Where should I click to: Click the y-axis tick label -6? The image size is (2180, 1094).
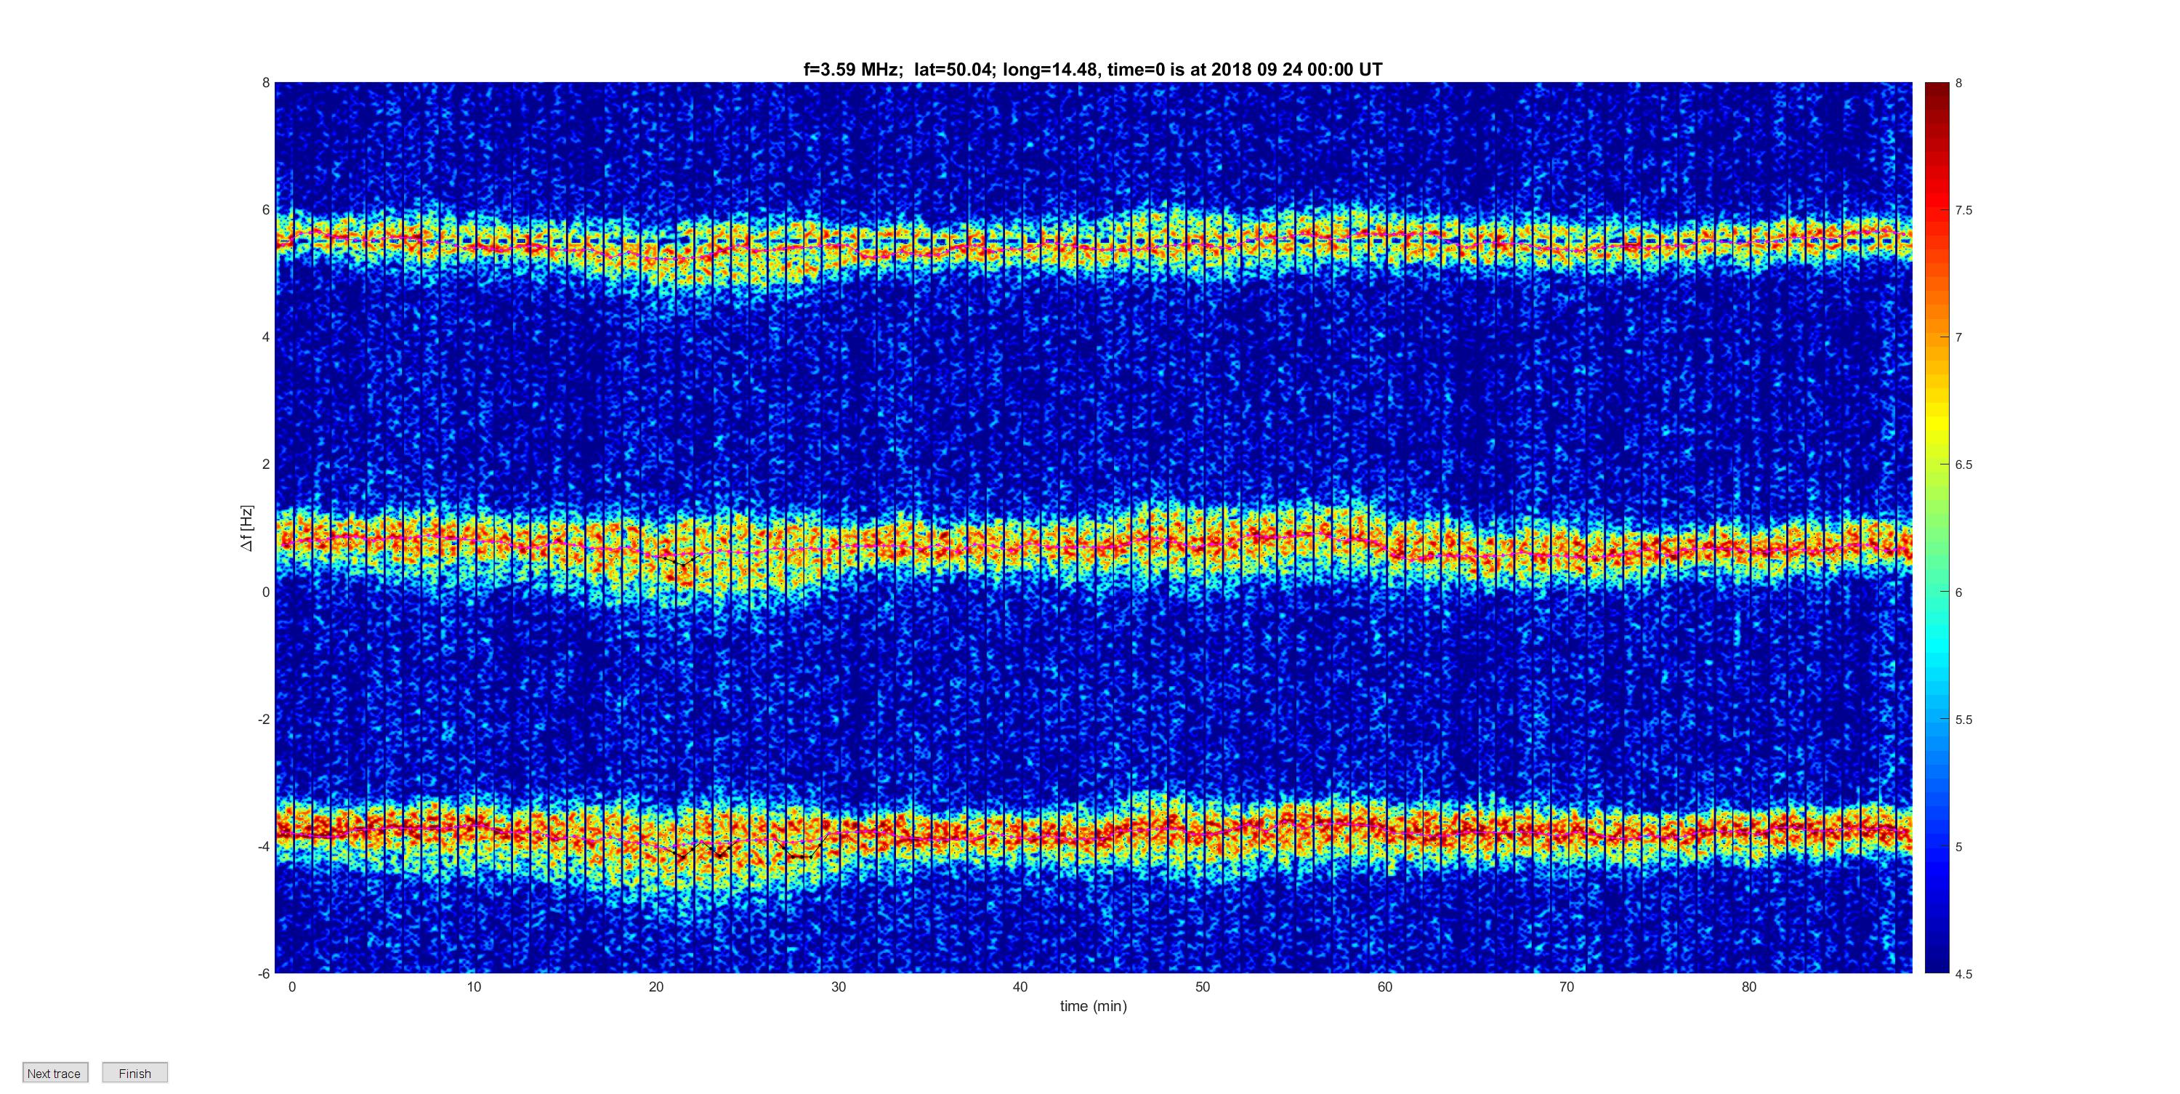pyautogui.click(x=264, y=974)
